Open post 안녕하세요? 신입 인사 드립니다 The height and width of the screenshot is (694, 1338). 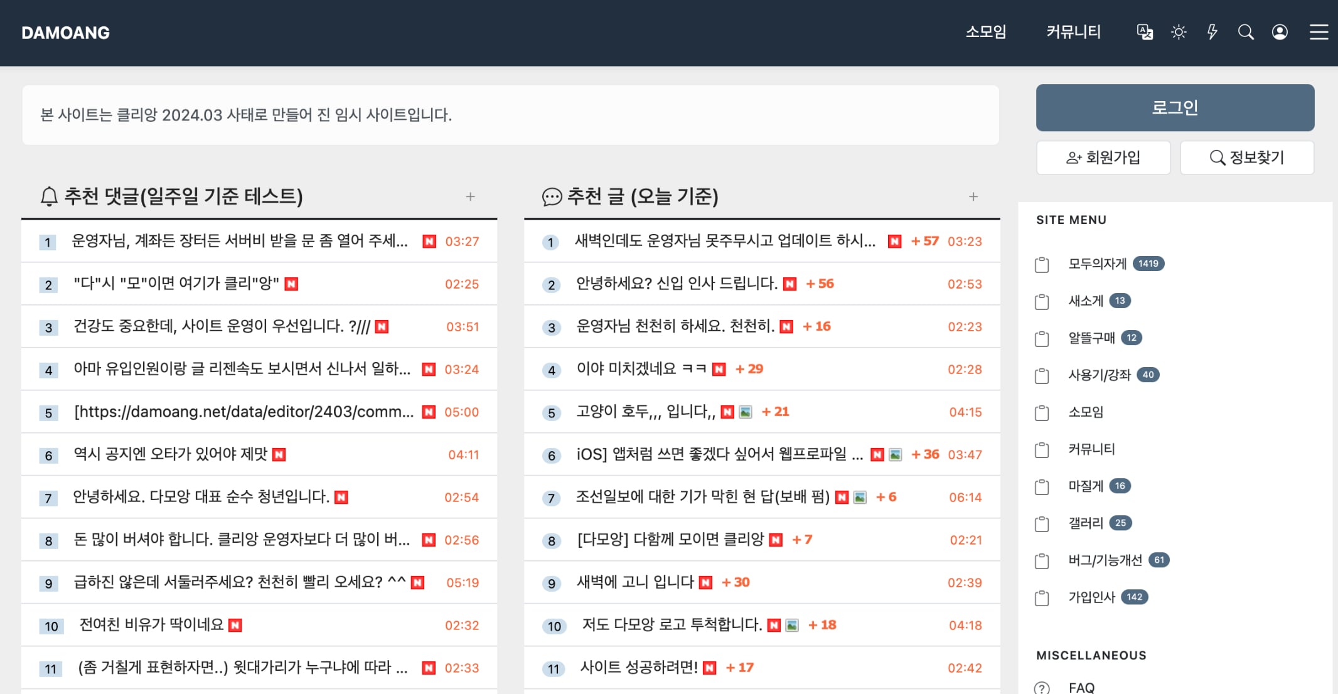click(x=677, y=284)
